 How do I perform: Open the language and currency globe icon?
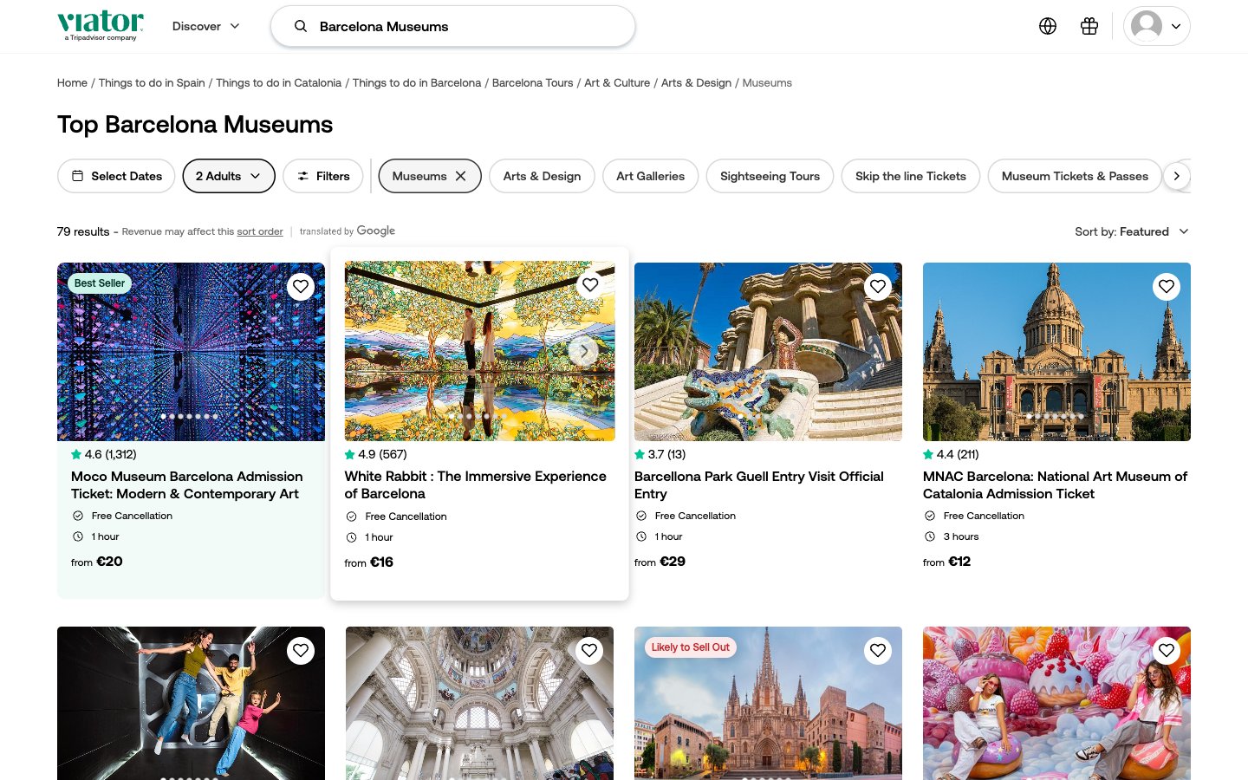click(x=1048, y=26)
